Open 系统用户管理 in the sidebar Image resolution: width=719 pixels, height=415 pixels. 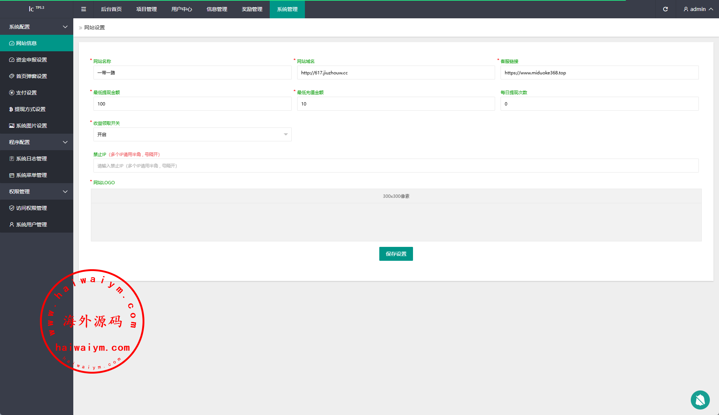pyautogui.click(x=32, y=225)
